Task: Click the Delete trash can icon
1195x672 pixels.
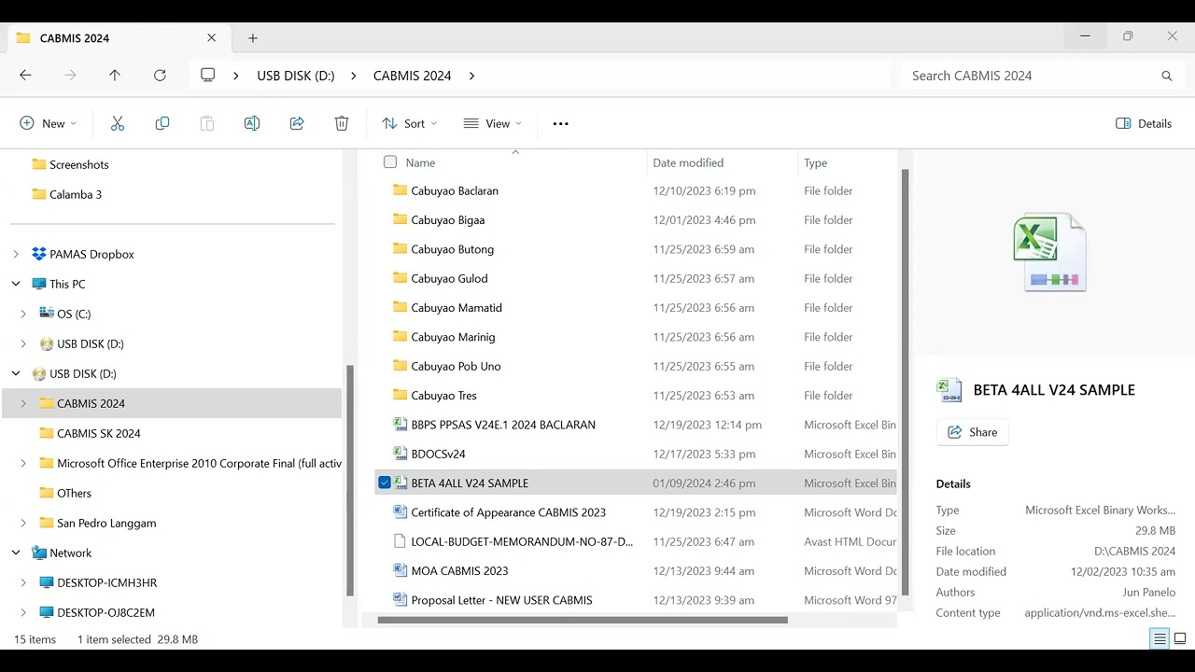Action: (342, 123)
